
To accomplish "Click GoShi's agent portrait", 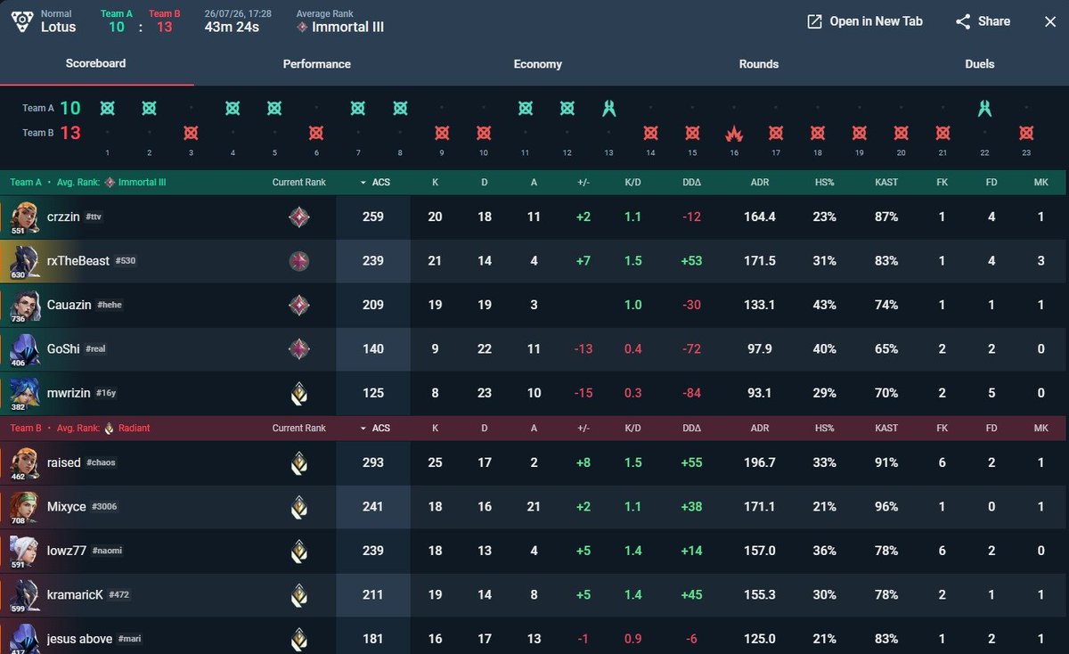I will (24, 348).
